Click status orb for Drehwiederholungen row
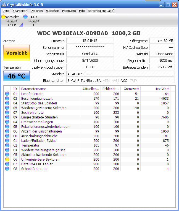The height and width of the screenshot is (211, 179). point(7,122)
